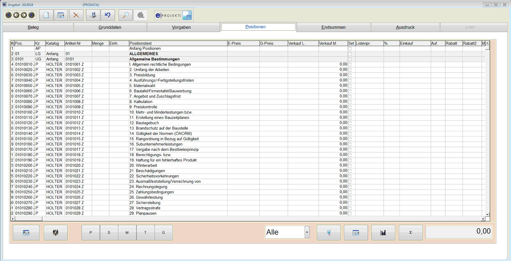Viewport: 511px width, 261px height.
Task: Click the table's vertical scrollbar up arrow
Action: tap(487, 43)
